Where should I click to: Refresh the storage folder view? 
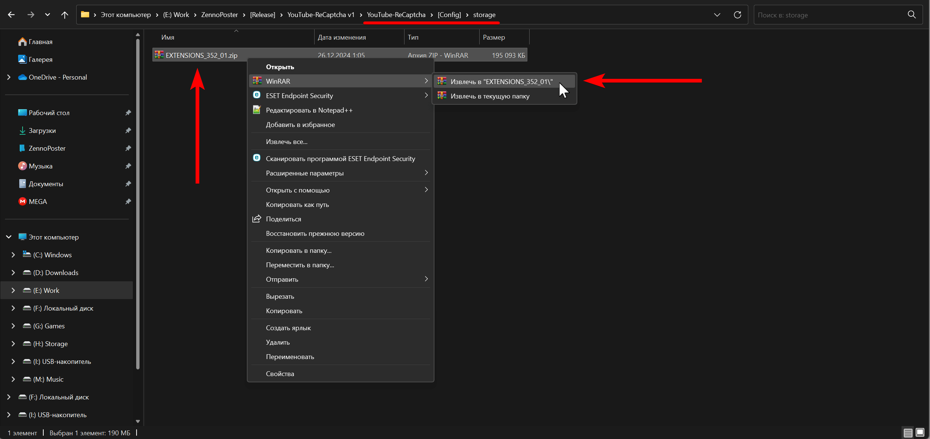click(x=737, y=15)
